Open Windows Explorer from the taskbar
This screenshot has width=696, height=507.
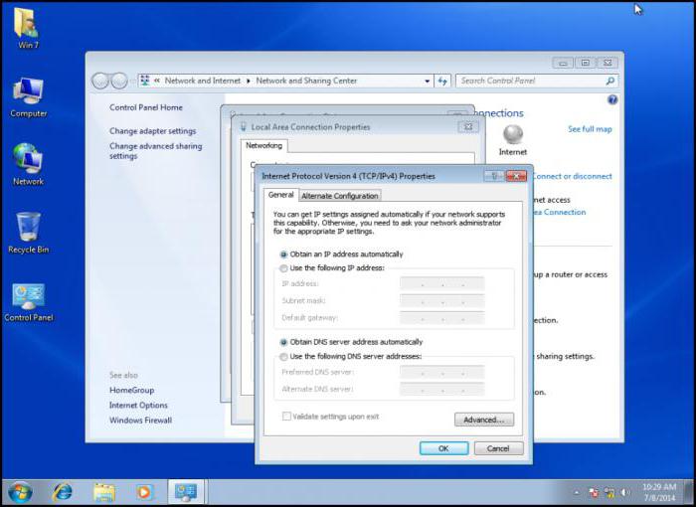coord(104,492)
